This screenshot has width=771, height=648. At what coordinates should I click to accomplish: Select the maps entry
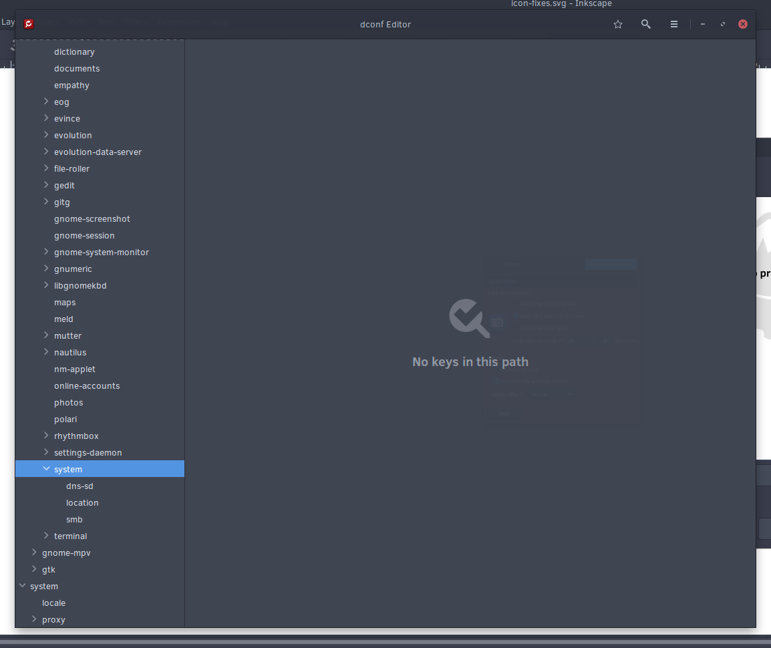[65, 303]
